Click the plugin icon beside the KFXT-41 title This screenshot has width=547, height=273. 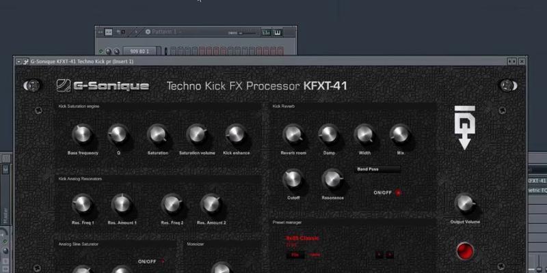[x=25, y=61]
